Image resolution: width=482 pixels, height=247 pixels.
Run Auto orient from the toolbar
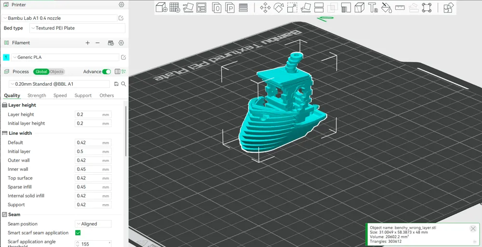point(188,7)
